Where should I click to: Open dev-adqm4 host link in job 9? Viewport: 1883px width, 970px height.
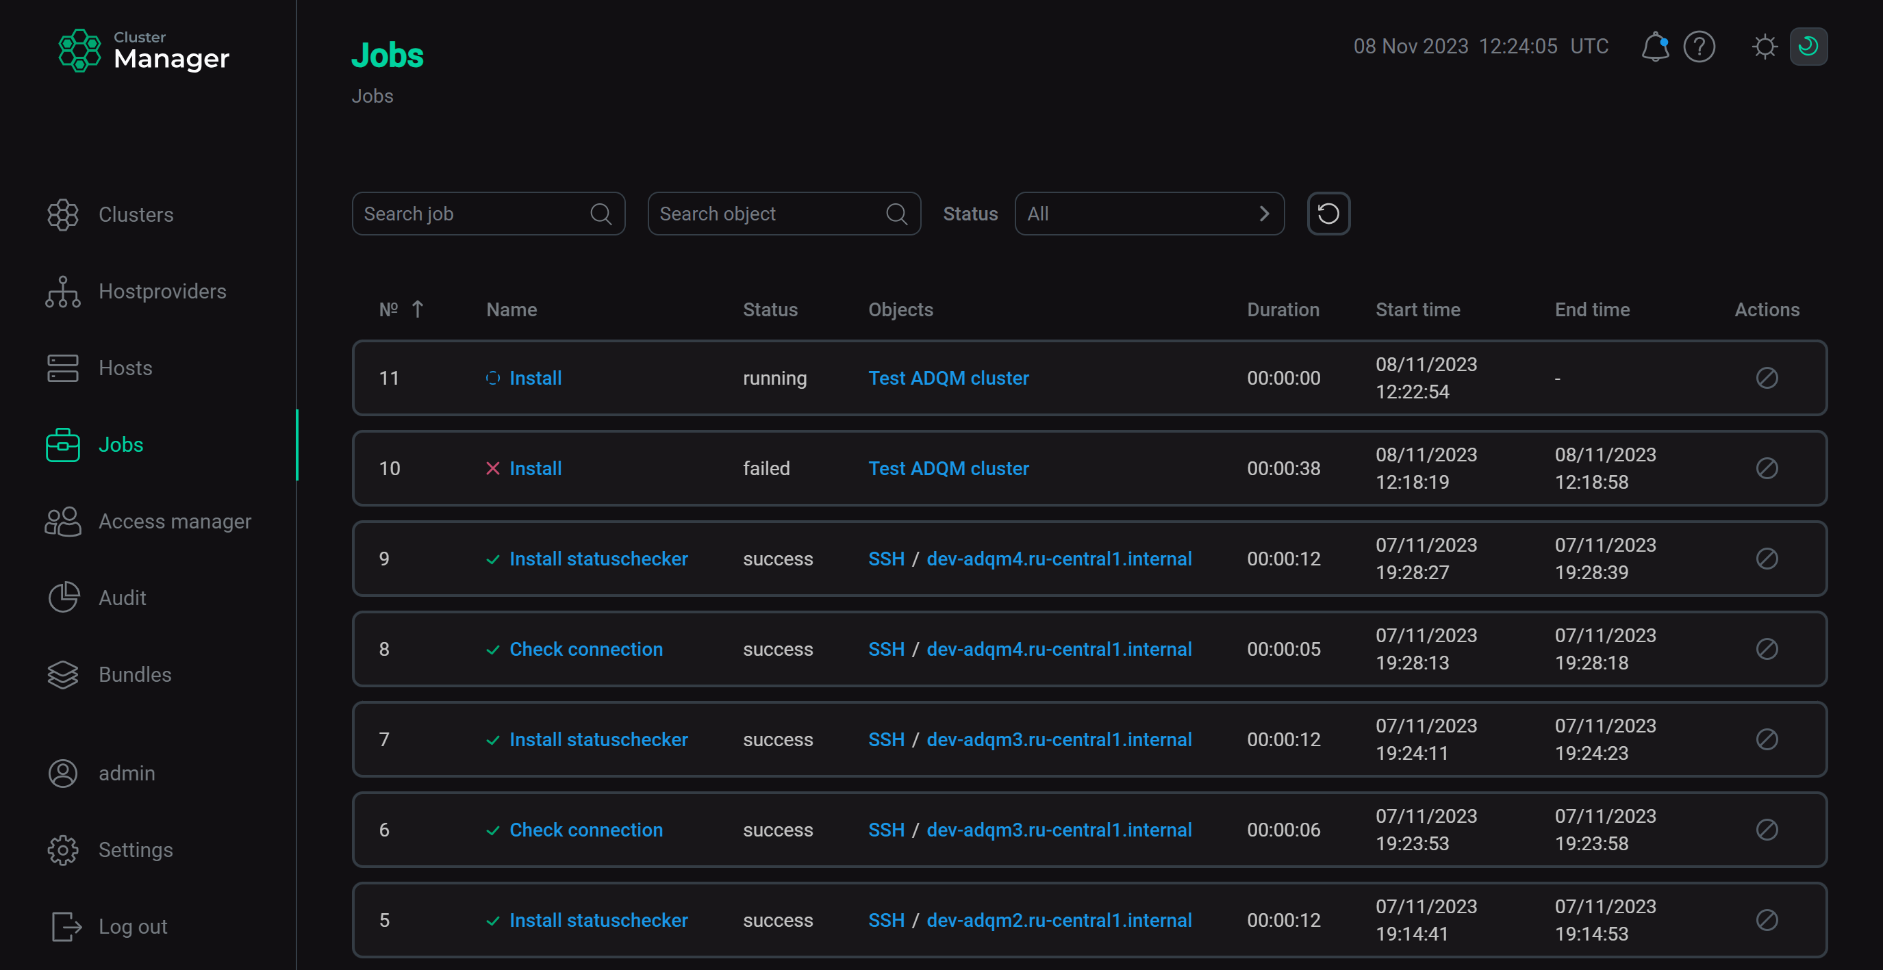[x=1059, y=559]
